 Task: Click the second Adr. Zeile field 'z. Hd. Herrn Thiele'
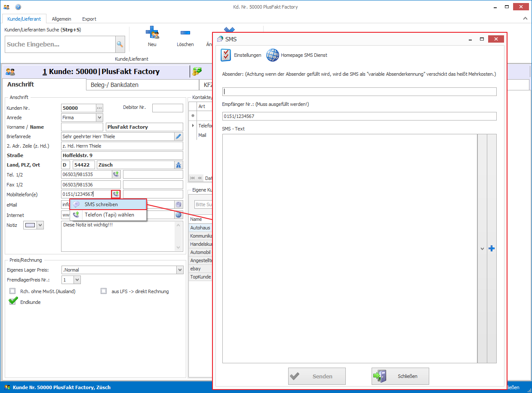pos(122,146)
